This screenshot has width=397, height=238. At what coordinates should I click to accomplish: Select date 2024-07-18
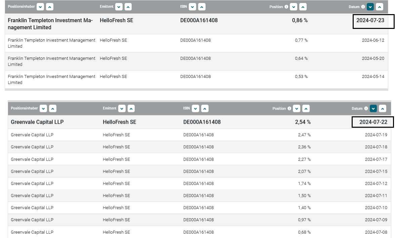tap(376, 147)
